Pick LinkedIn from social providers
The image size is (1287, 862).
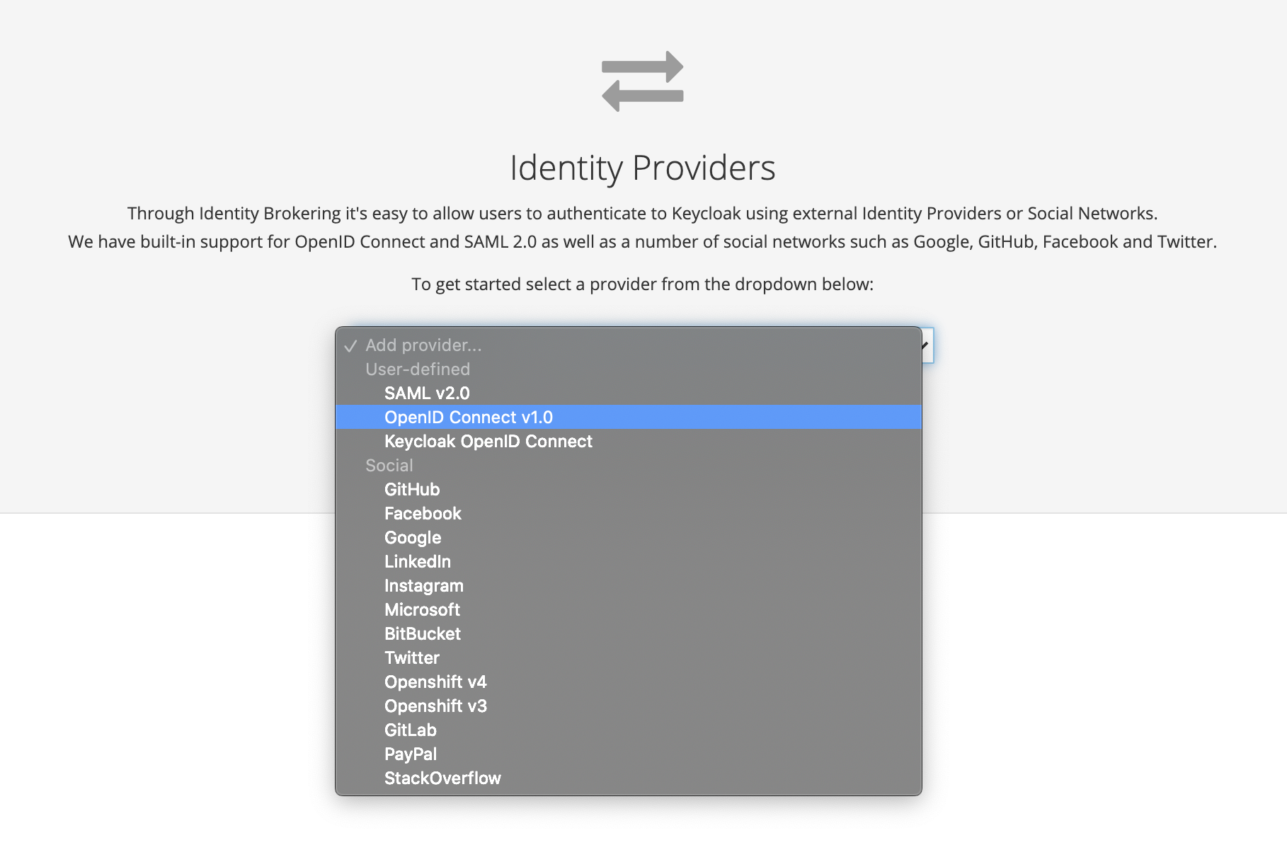(x=417, y=562)
